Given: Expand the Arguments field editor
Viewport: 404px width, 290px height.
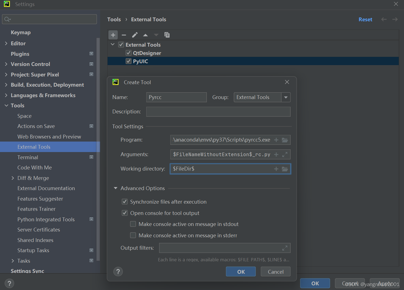Looking at the screenshot, I should pos(285,155).
